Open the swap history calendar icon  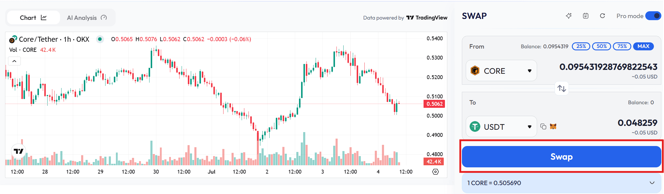click(586, 16)
